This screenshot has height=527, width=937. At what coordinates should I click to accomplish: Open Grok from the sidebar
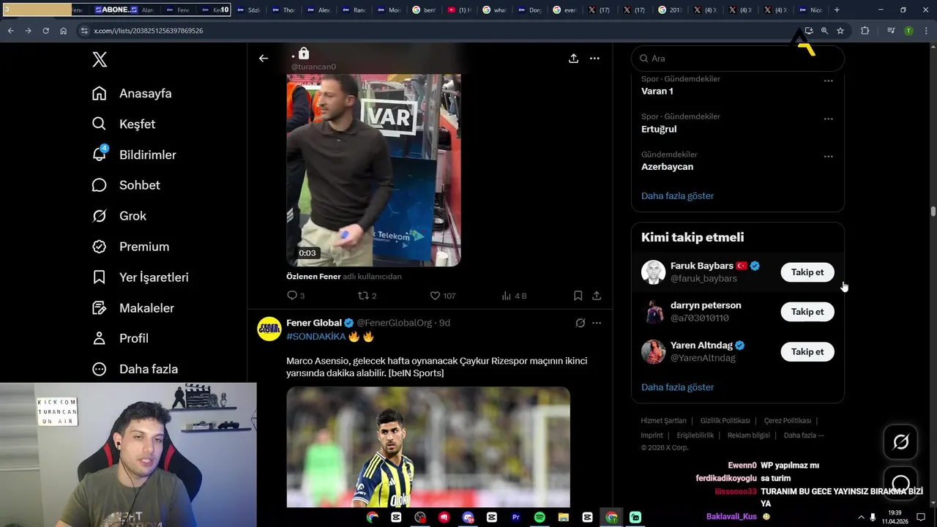(x=119, y=216)
